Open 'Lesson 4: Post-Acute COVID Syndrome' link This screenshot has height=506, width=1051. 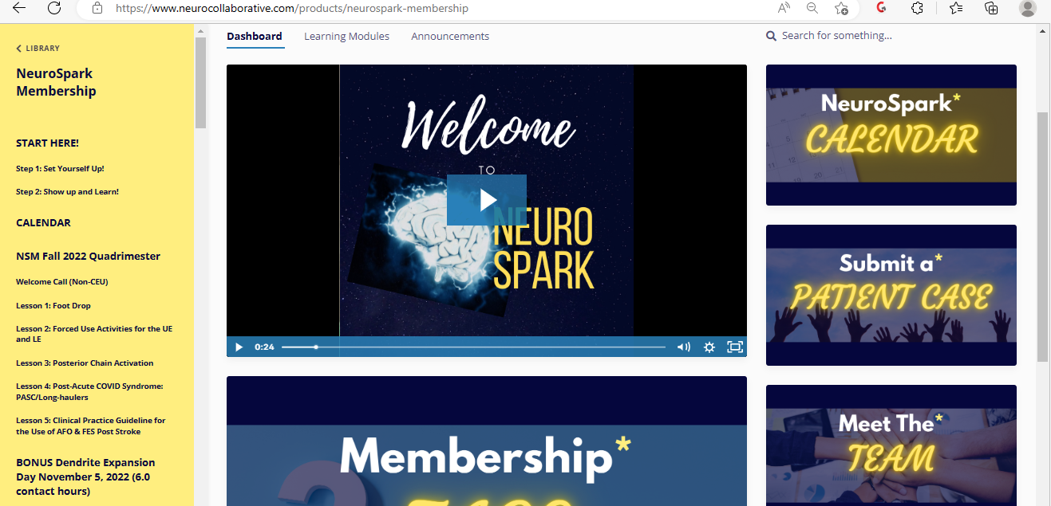coord(89,391)
